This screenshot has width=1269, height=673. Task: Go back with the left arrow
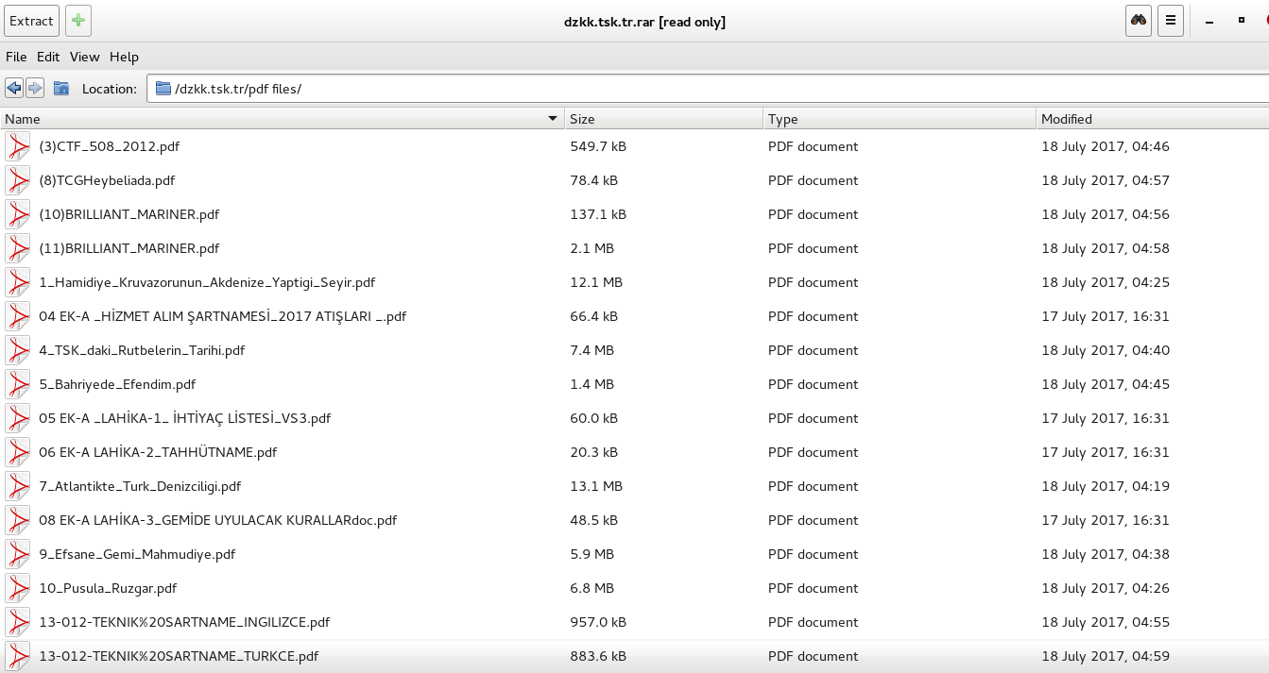coord(13,89)
